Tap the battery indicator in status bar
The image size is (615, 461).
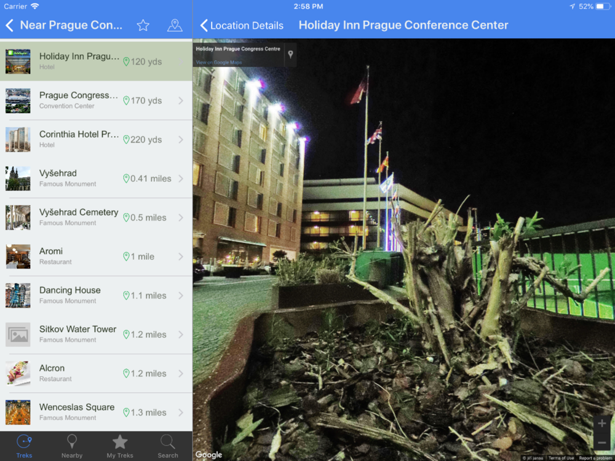pyautogui.click(x=603, y=6)
